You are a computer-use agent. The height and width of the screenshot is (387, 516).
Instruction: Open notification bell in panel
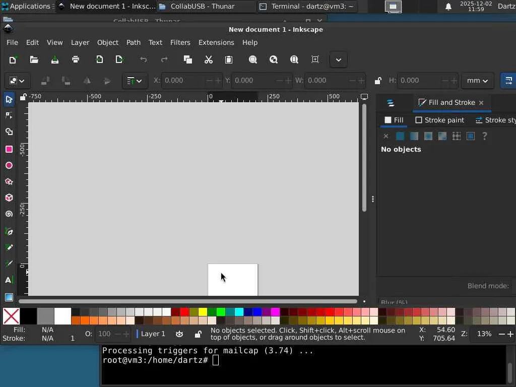448,7
